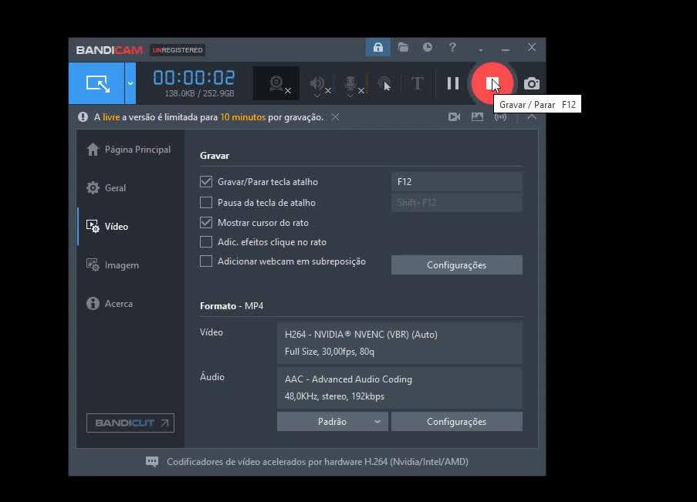Enable Pausa da tecla de atalho

tap(206, 203)
